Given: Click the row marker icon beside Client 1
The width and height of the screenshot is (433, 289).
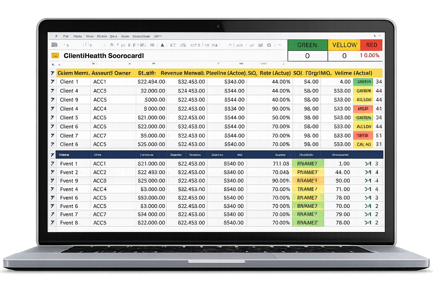Looking at the screenshot, I should click(52, 82).
